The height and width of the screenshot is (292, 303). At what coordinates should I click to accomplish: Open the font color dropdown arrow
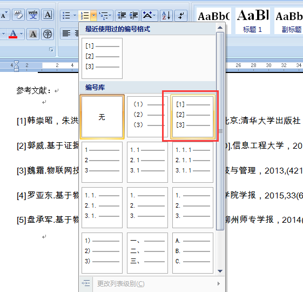[21, 34]
